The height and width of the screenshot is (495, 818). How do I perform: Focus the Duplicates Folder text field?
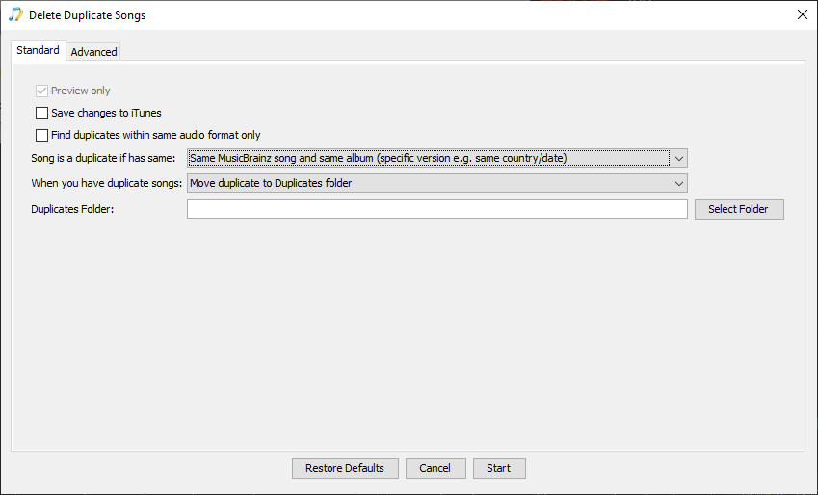point(437,209)
